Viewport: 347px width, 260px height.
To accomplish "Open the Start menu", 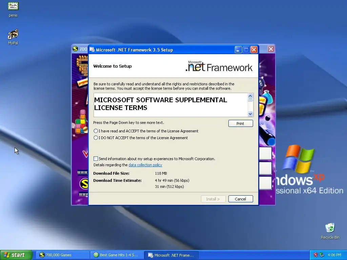I will coord(16,255).
